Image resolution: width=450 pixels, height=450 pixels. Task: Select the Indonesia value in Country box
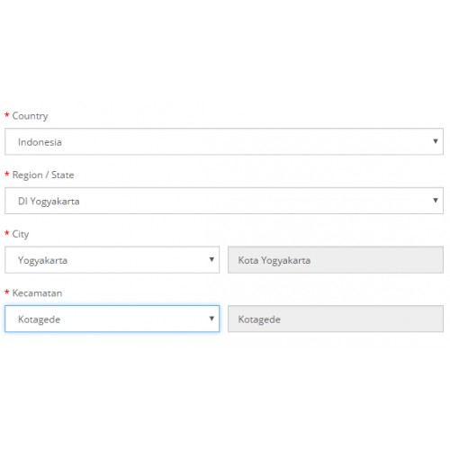pyautogui.click(x=40, y=142)
